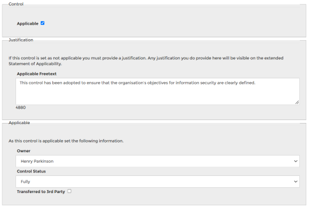Click the 'As this control is applicable' text
The height and width of the screenshot is (208, 309).
[66, 141]
